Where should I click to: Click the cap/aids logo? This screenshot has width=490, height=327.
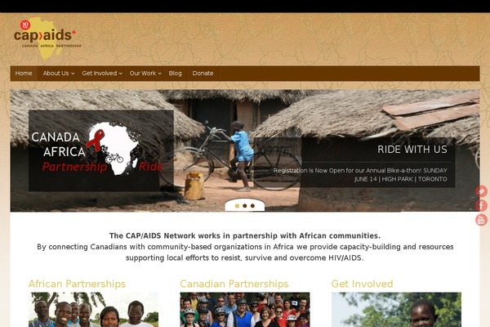tap(47, 38)
